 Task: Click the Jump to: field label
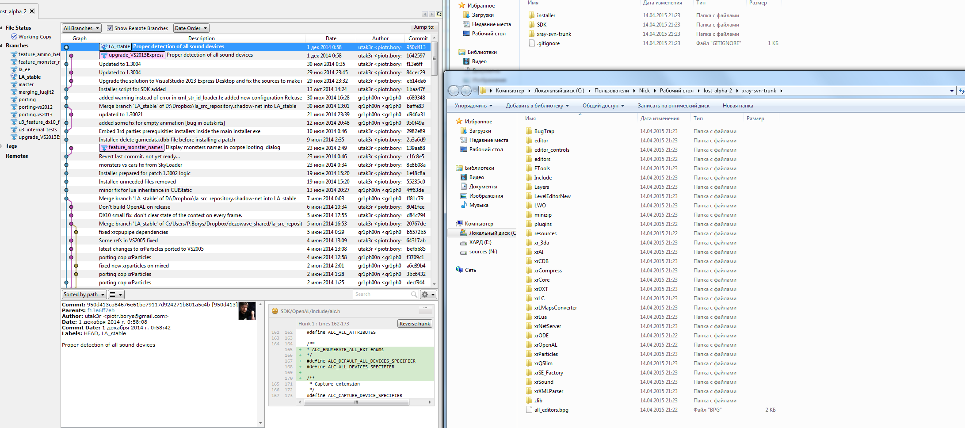click(x=424, y=27)
